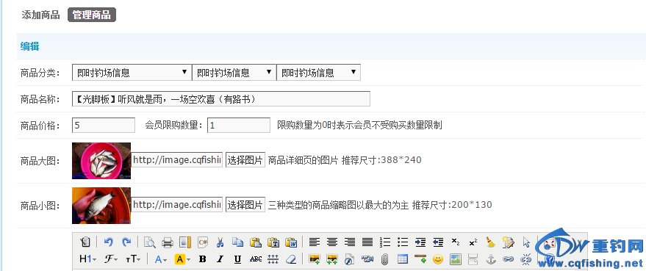The image size is (646, 271).
Task: Remove hyperlink with broken chain
Action: tap(526, 259)
